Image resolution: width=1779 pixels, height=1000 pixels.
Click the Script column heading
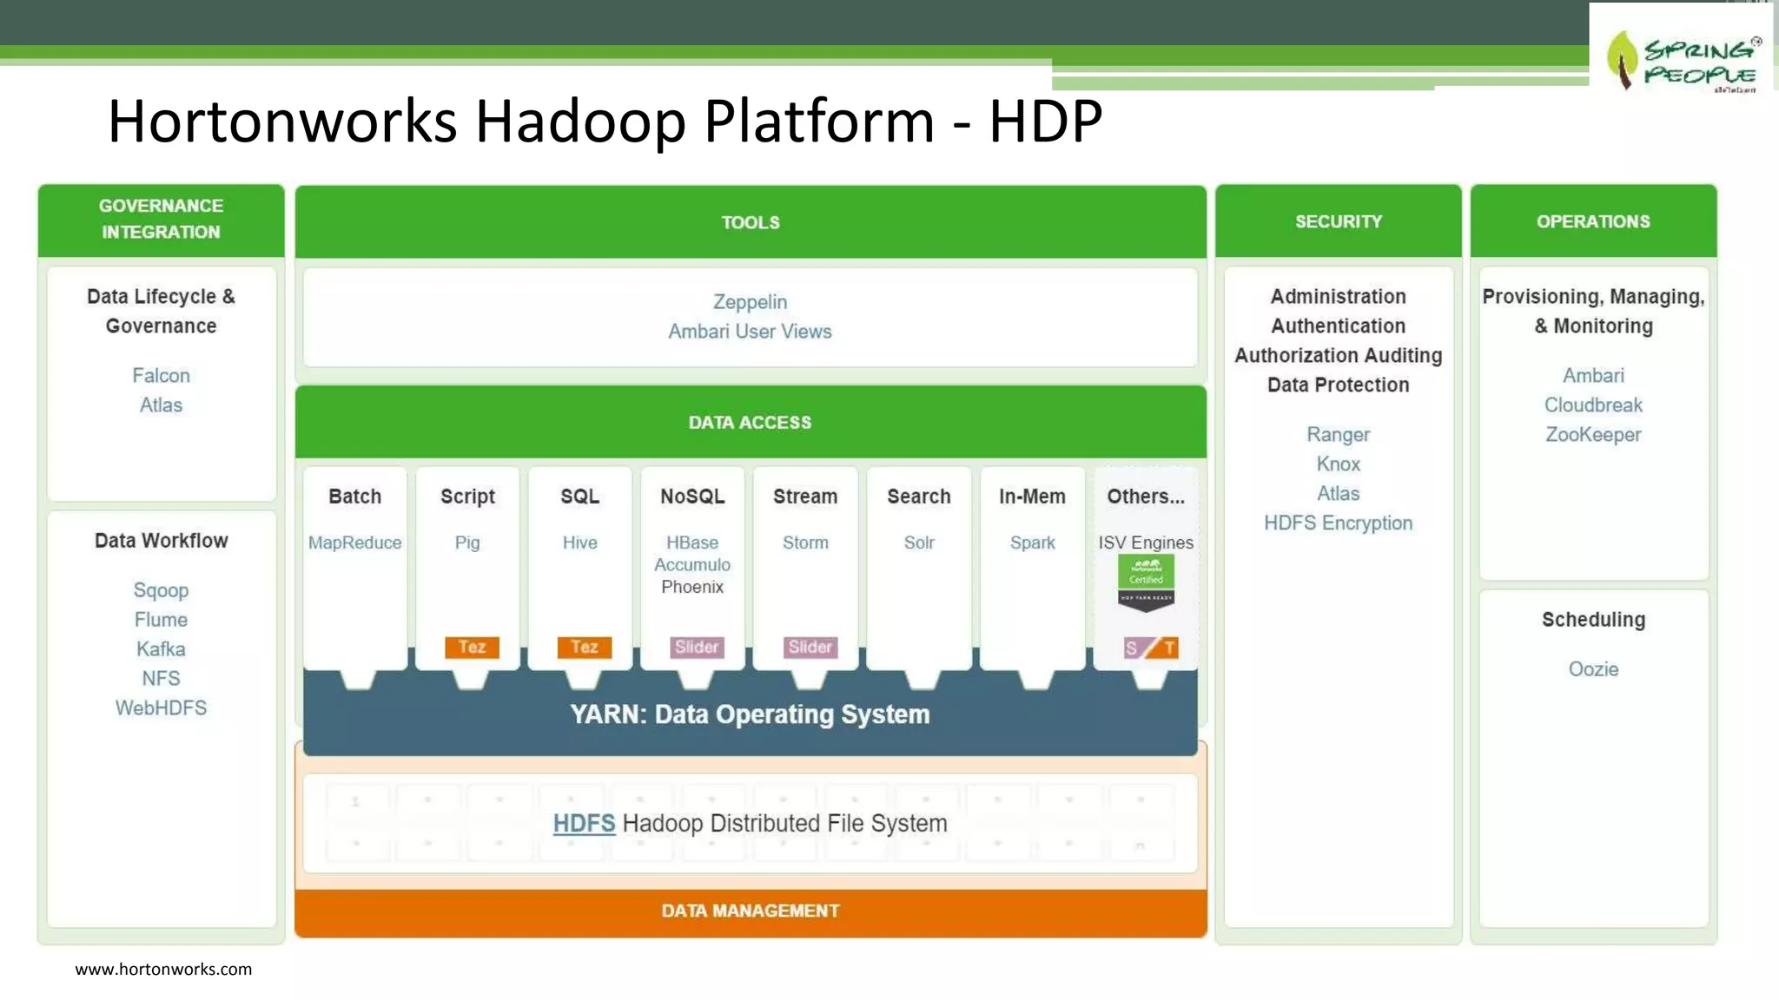(x=467, y=497)
